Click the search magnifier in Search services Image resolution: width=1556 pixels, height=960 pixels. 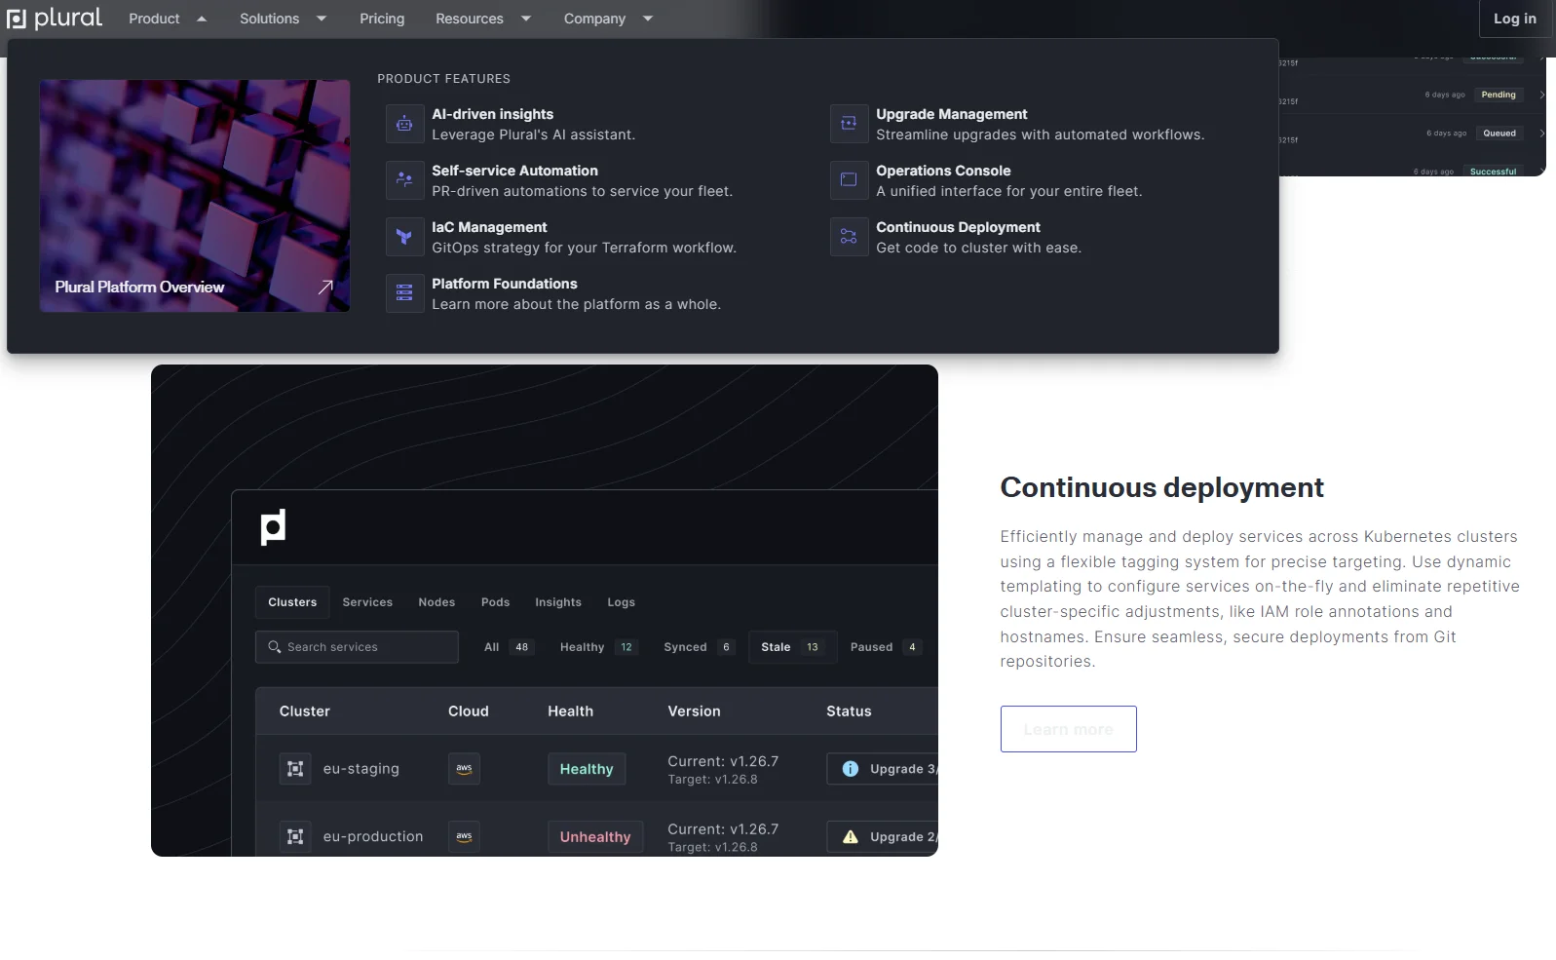[275, 647]
